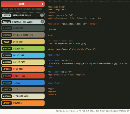Click the title tag line in code preview
Screen dimensions: 130x114
tap(74, 18)
